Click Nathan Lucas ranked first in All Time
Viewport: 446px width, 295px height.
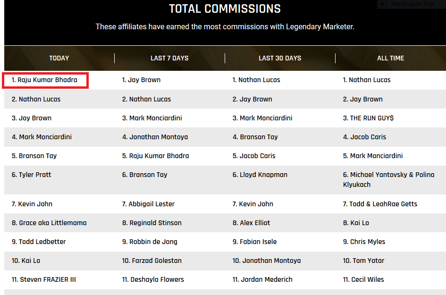pos(367,80)
